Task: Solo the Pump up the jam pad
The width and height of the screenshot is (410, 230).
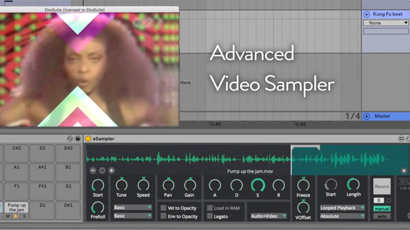Action: tap(24, 216)
